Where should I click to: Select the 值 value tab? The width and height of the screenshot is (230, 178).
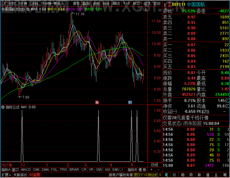click(208, 175)
